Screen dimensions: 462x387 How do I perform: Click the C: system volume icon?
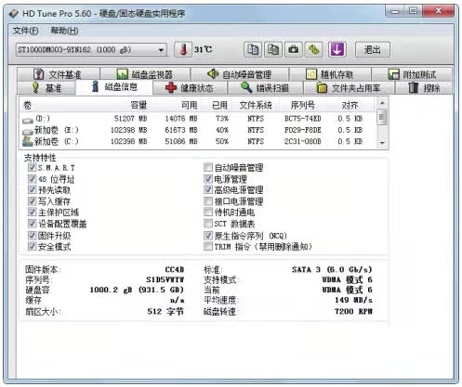coord(28,142)
